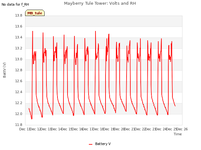This screenshot has width=201, height=150.
Task: Click the Dec 11 x-axis tick label
Action: click(x=25, y=129)
